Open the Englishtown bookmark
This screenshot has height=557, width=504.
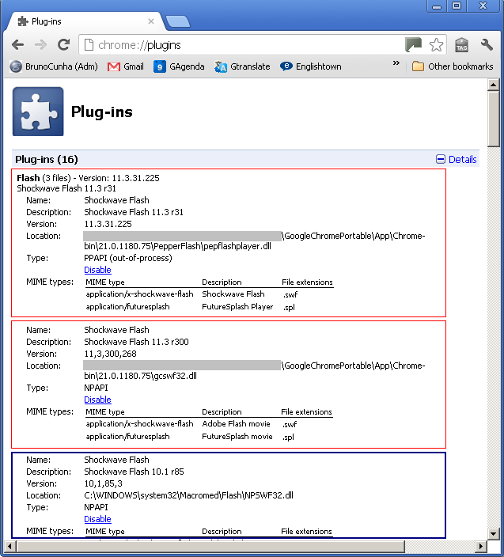(311, 66)
